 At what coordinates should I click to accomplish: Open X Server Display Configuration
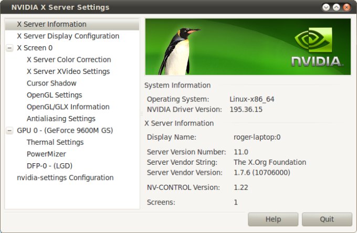tap(68, 36)
